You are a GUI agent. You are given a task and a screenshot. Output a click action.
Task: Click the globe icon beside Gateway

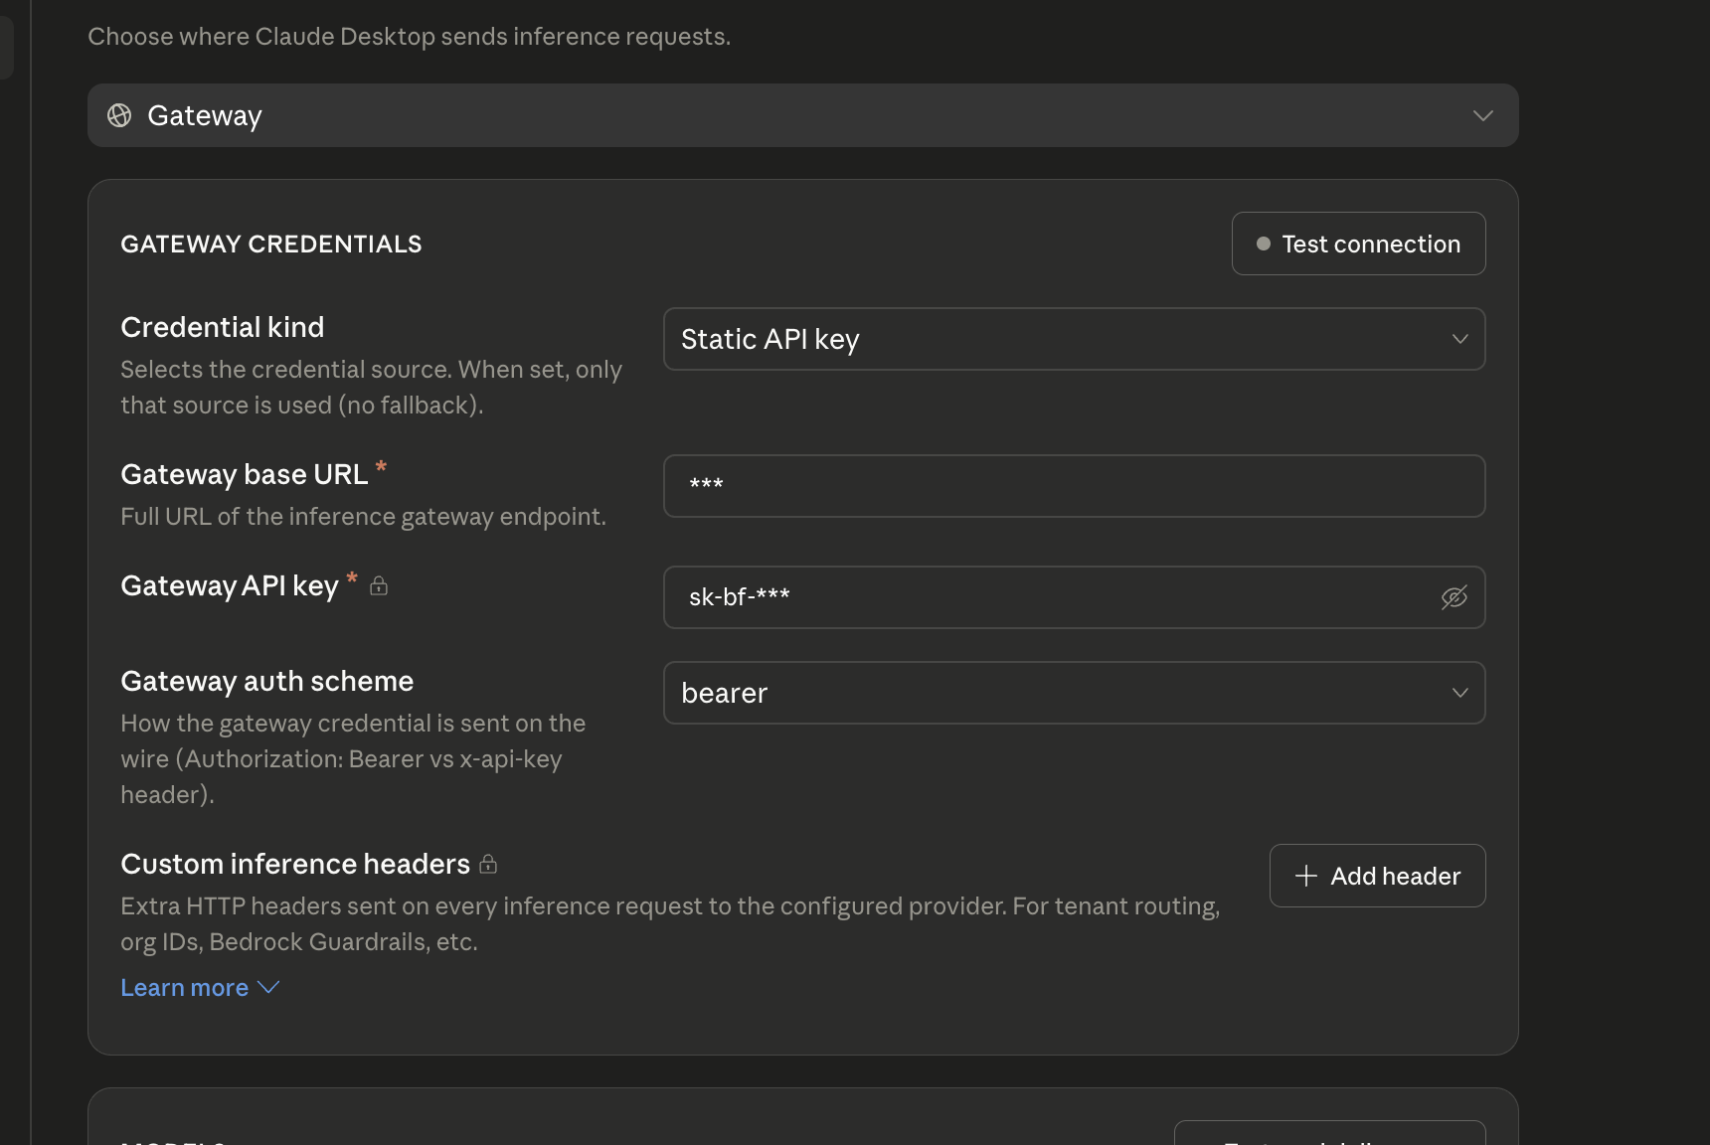point(119,115)
